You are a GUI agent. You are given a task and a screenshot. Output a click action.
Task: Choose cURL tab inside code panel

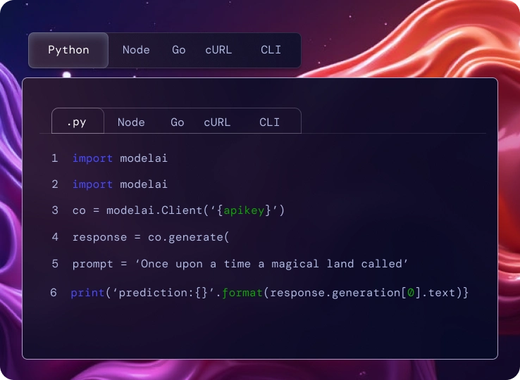tap(217, 122)
